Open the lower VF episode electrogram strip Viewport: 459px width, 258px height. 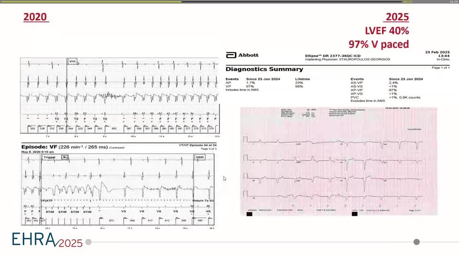[x=118, y=190]
